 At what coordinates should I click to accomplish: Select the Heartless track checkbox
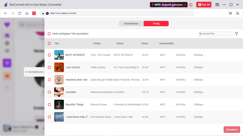(x=49, y=80)
